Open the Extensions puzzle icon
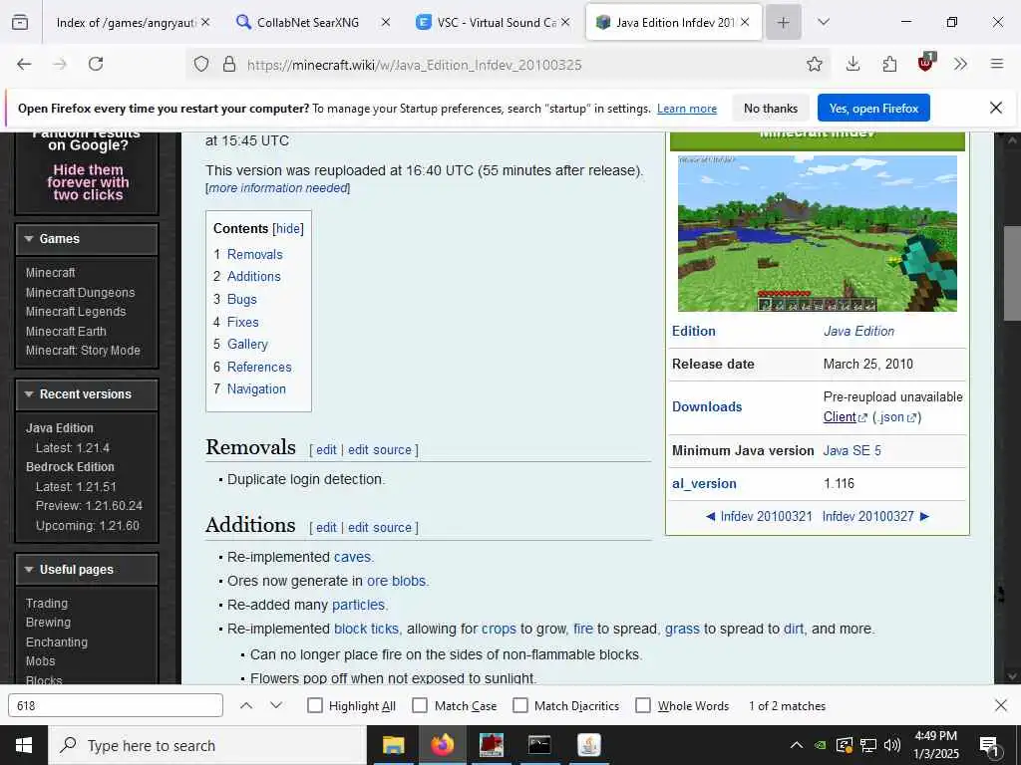The image size is (1021, 765). 889,64
